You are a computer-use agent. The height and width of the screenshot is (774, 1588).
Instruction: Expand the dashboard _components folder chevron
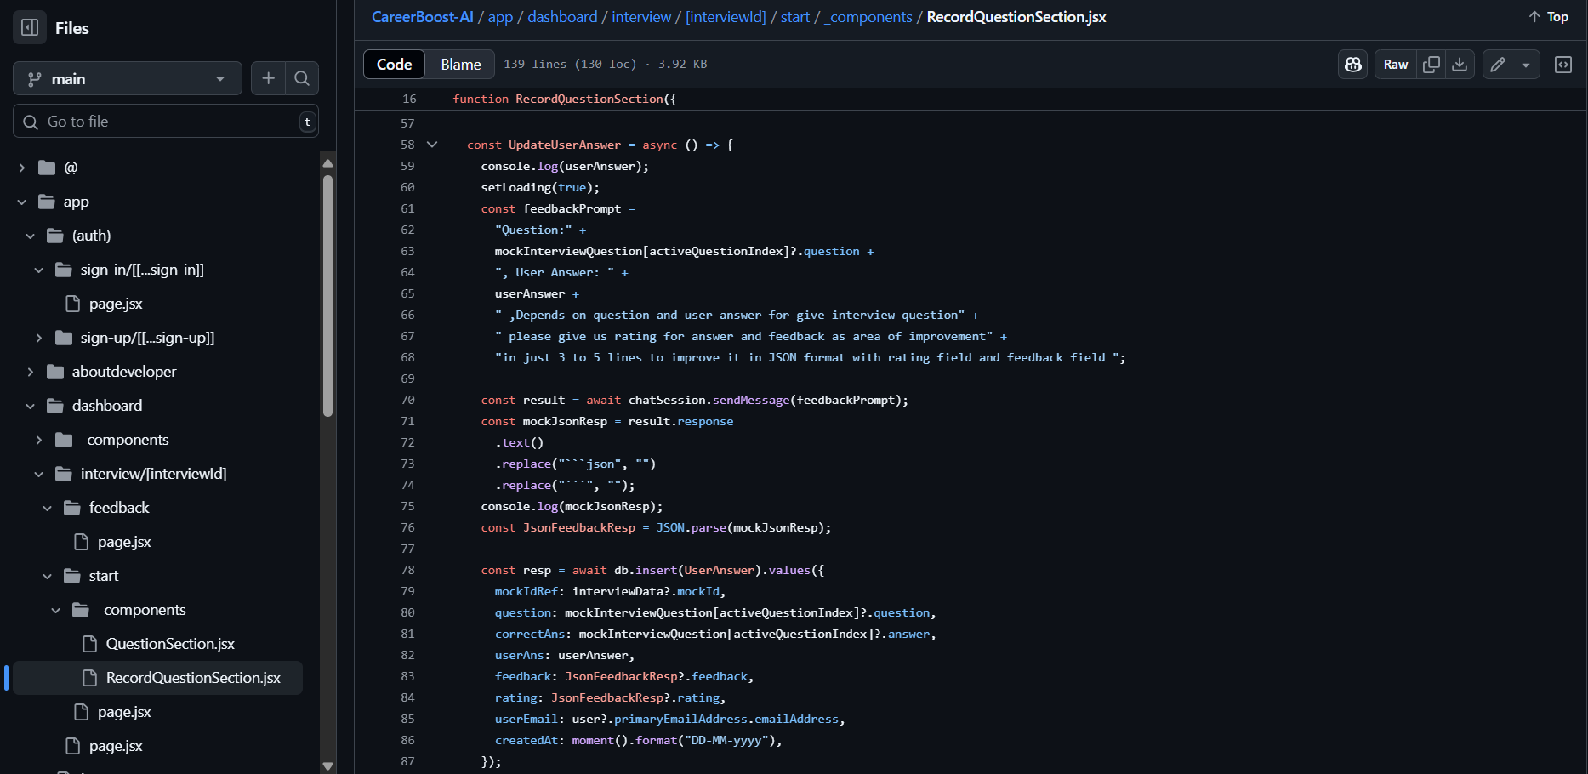39,440
